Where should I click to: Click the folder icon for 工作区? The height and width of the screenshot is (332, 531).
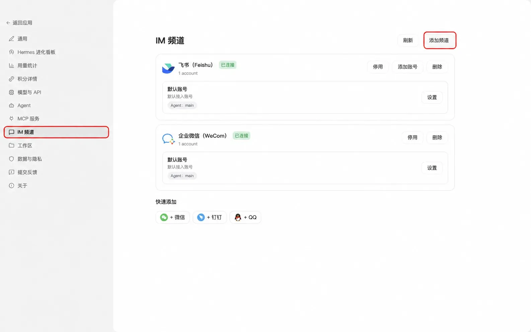[x=11, y=146]
